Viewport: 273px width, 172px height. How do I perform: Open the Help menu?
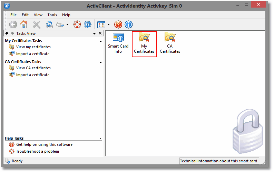[66, 15]
